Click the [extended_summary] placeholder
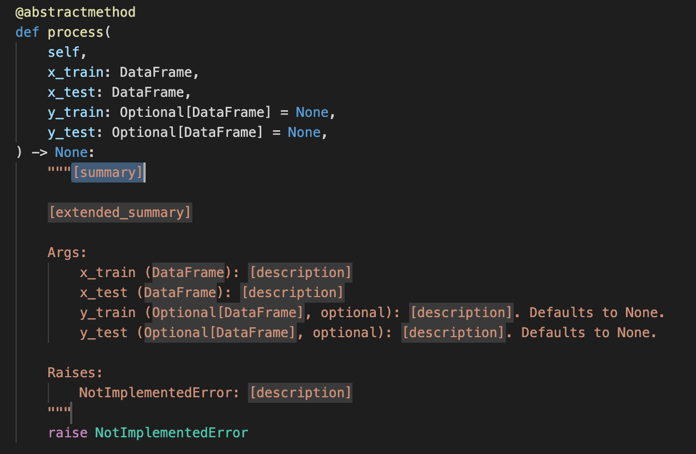The height and width of the screenshot is (454, 696). (x=120, y=212)
